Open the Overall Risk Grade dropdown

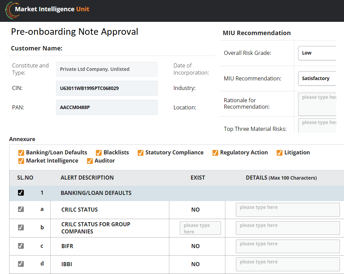[x=317, y=53]
